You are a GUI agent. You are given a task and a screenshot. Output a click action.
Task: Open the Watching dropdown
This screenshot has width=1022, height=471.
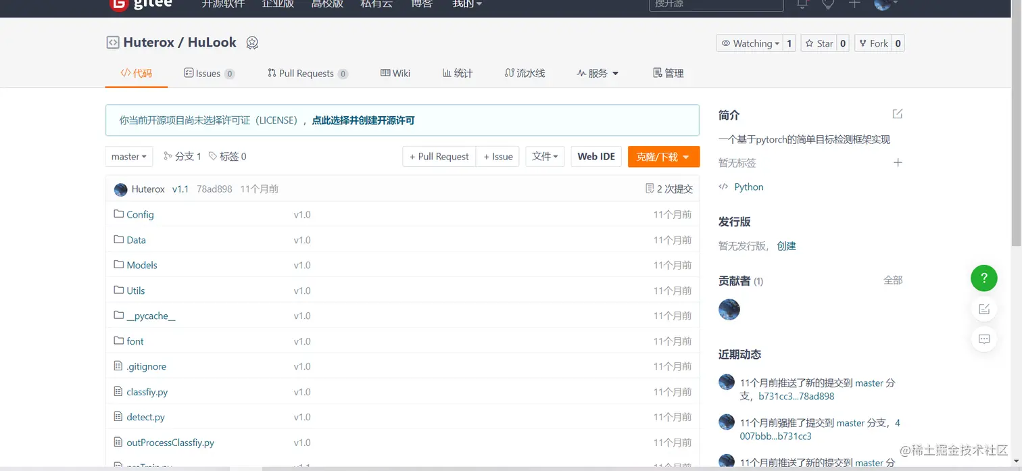pos(749,43)
